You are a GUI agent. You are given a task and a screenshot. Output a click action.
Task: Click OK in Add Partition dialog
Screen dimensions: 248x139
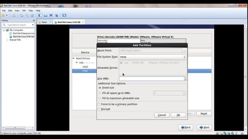(x=178, y=115)
